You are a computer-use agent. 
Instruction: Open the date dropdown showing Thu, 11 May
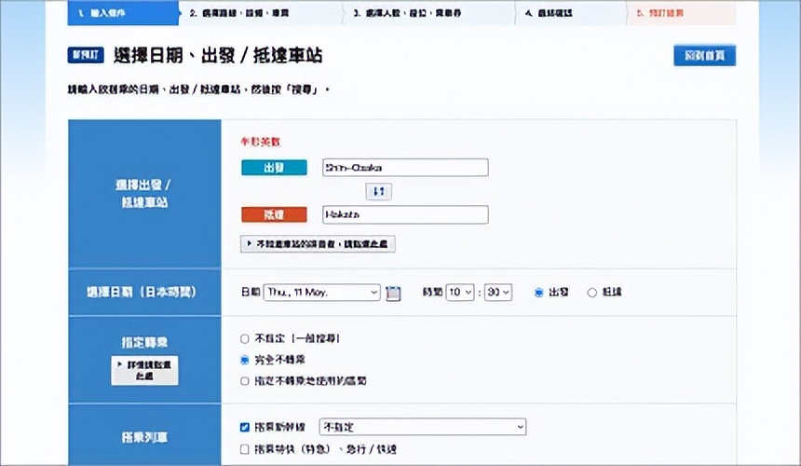322,293
